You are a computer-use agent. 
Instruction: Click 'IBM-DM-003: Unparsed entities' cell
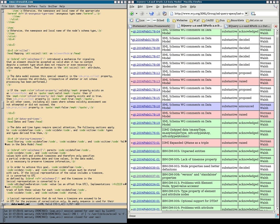coord(191,151)
